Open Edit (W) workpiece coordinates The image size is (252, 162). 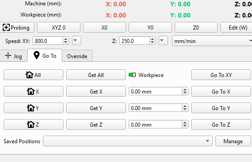(x=236, y=28)
